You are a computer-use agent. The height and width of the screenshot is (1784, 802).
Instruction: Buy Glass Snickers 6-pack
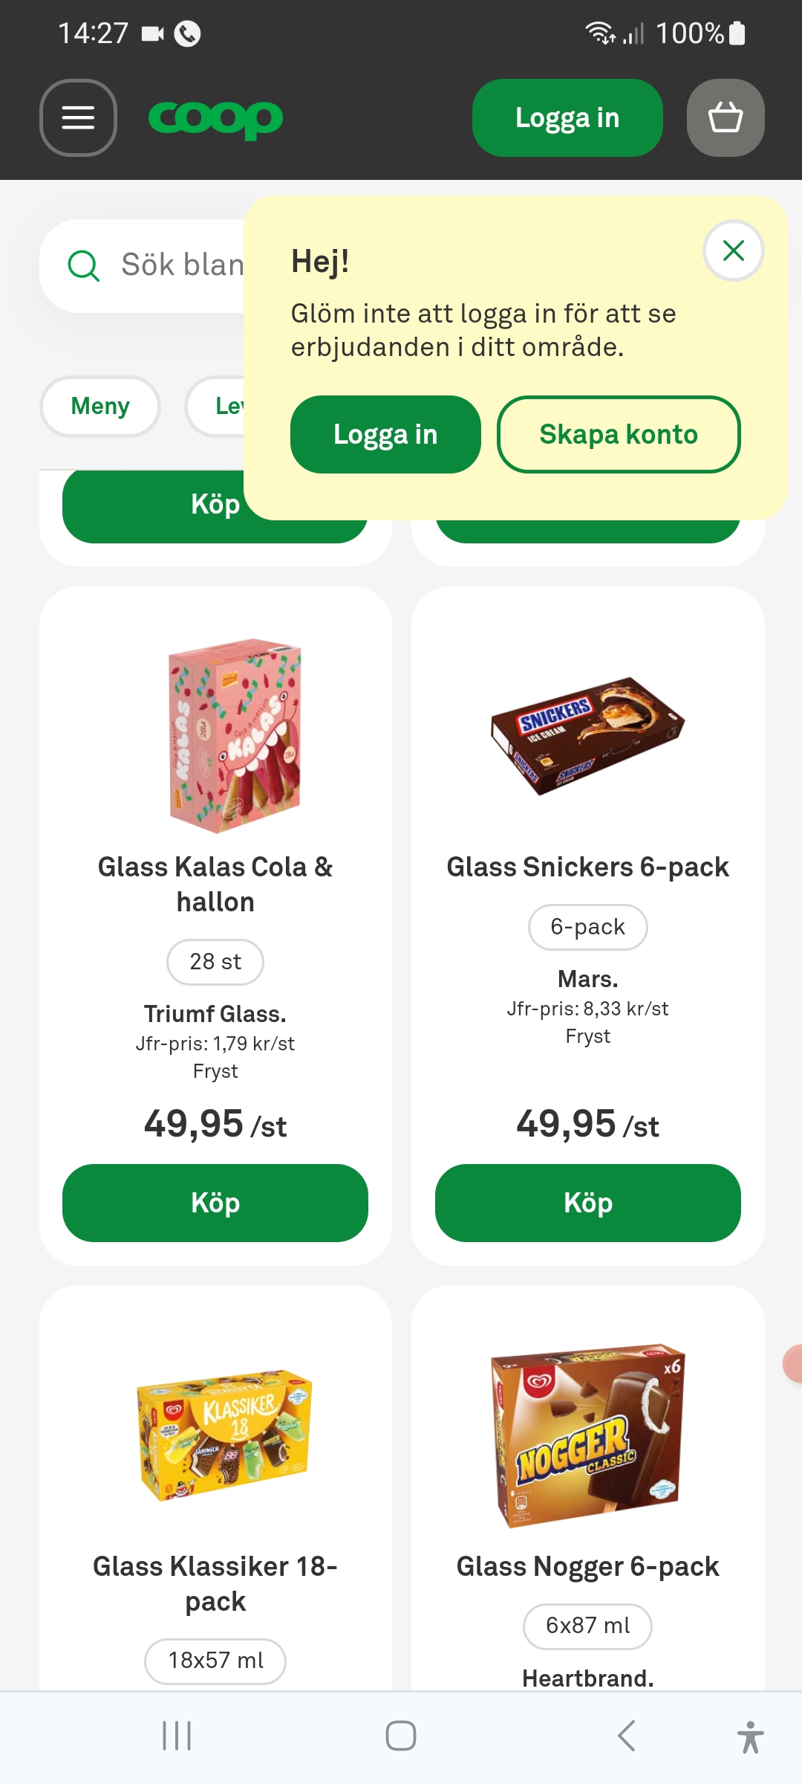tap(587, 1203)
